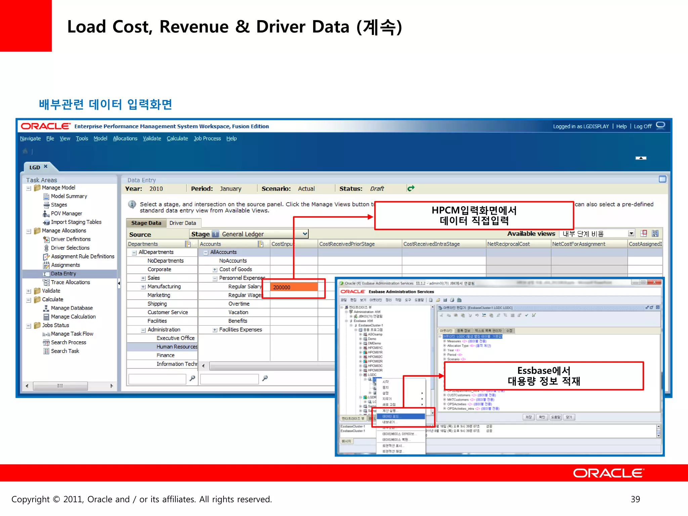Switch to the Driver Data tab
The width and height of the screenshot is (688, 516).
click(183, 223)
